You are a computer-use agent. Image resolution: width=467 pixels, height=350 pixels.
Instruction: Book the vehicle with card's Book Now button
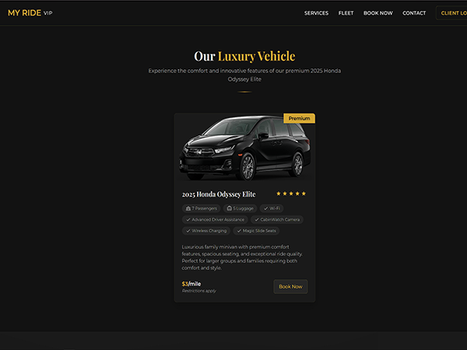pos(290,286)
